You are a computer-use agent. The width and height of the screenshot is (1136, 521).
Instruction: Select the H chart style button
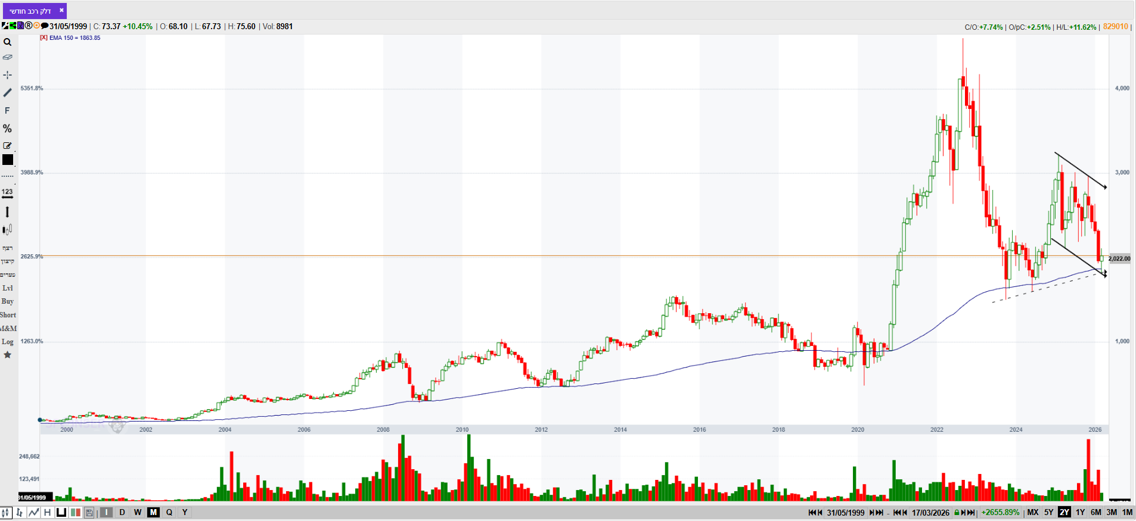[x=47, y=512]
